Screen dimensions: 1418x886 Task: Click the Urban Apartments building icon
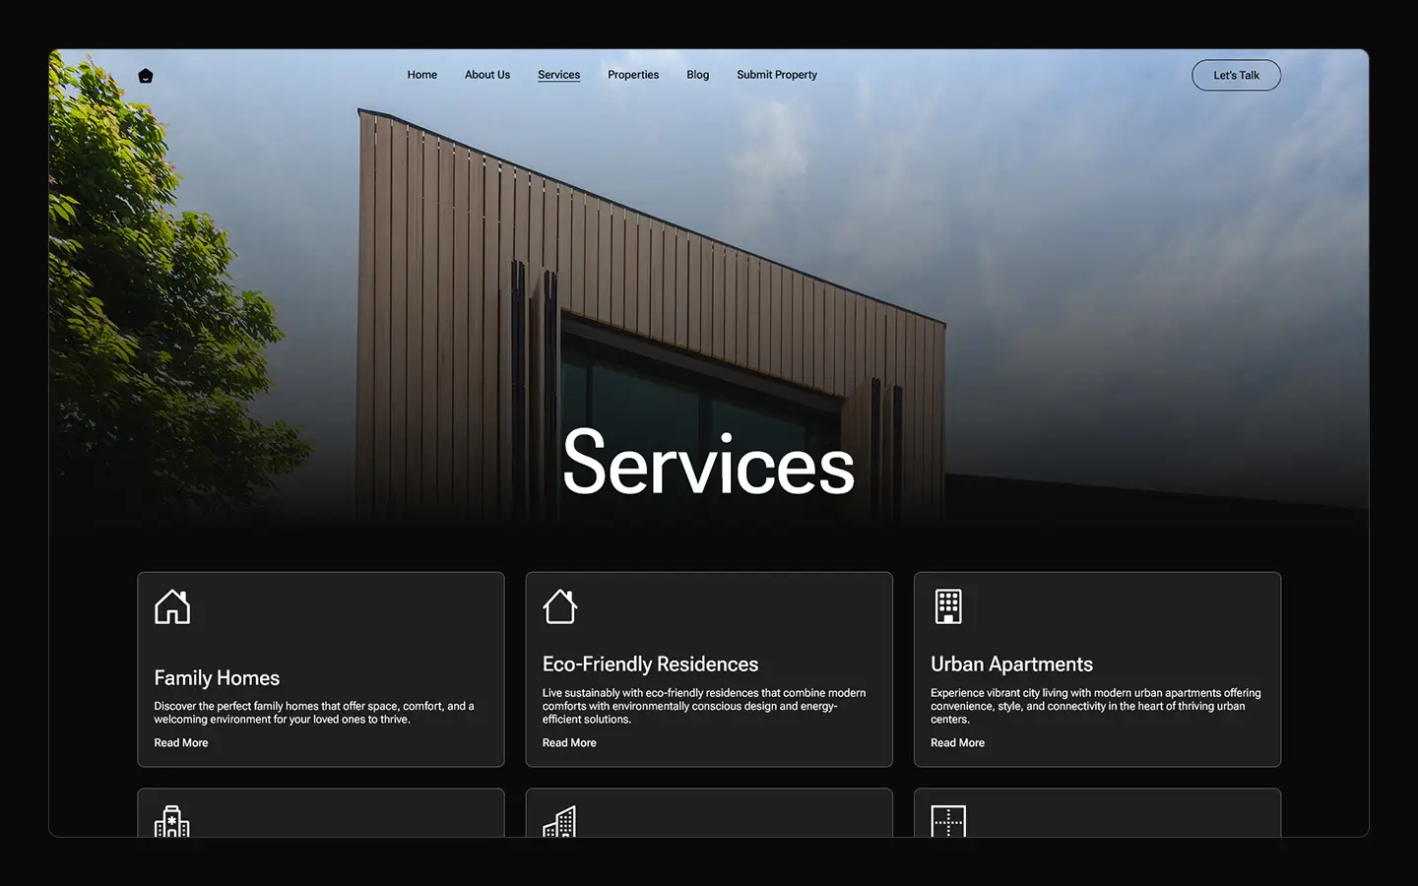point(948,606)
